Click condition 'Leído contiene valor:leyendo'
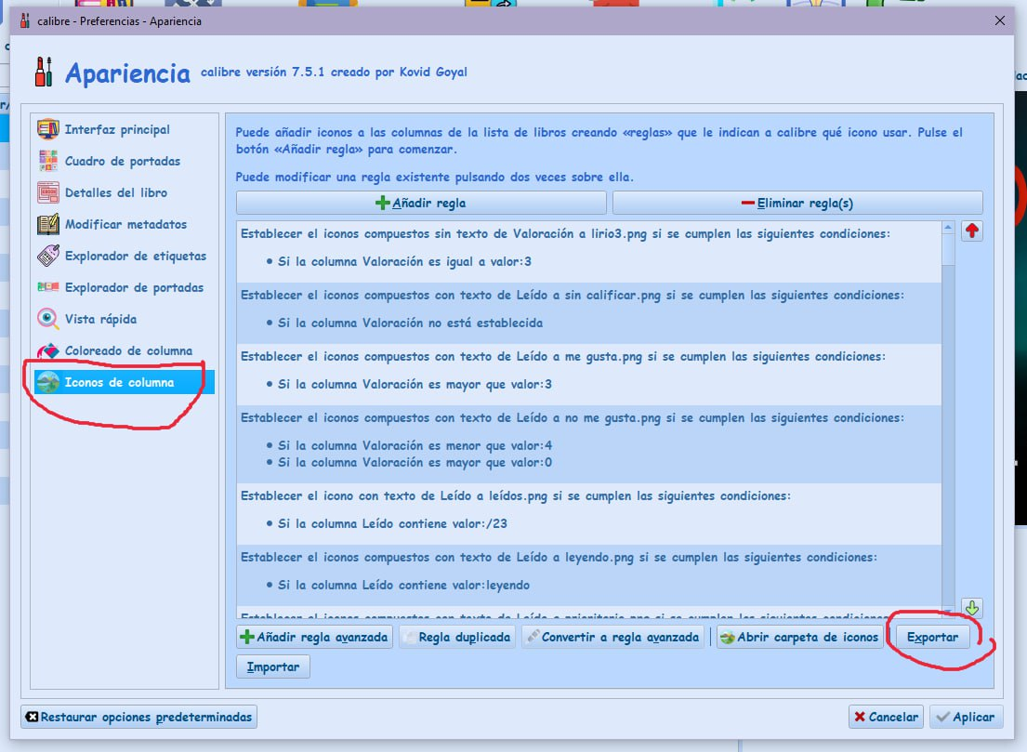This screenshot has height=752, width=1027. click(x=403, y=585)
